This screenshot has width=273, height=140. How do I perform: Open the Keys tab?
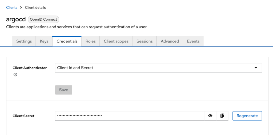(x=44, y=41)
